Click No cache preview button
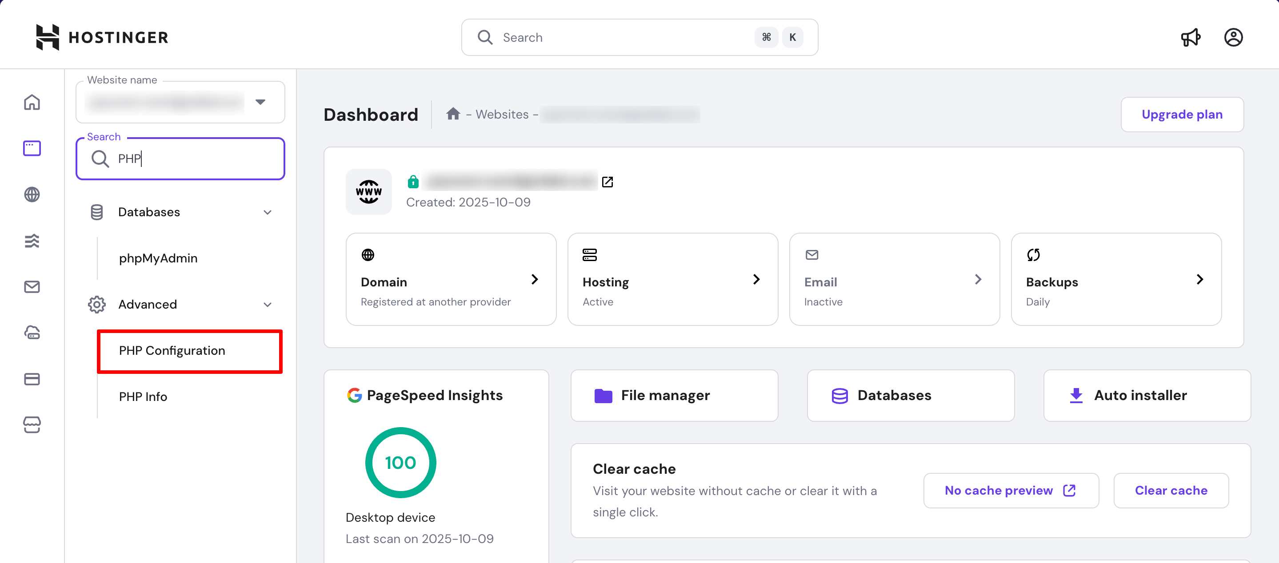Screen dimensions: 1279x563 click(1011, 490)
